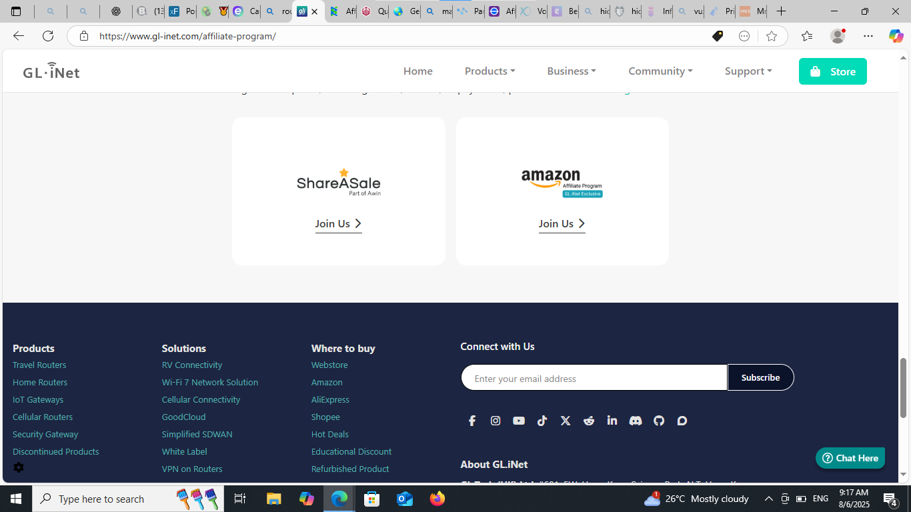Switch to the ChatGPT tab

pyautogui.click(x=116, y=11)
